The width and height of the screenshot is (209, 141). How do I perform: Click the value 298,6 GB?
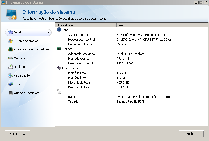pyautogui.click(x=123, y=87)
